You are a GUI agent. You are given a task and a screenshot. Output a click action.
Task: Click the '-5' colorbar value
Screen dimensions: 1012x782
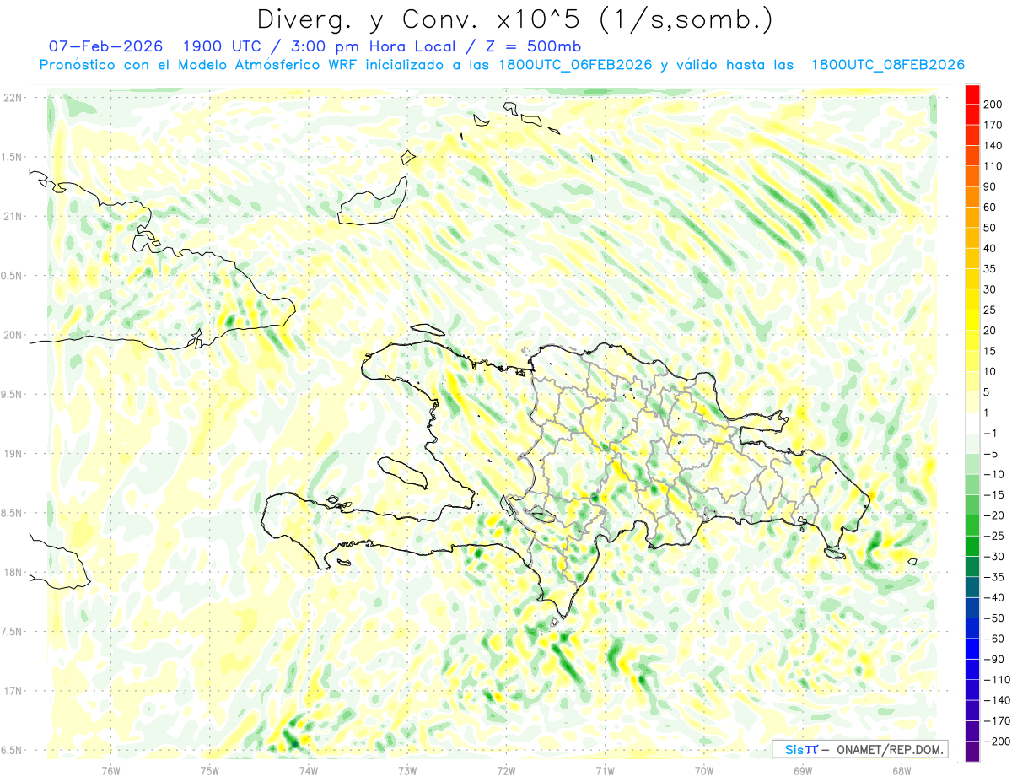point(991,453)
